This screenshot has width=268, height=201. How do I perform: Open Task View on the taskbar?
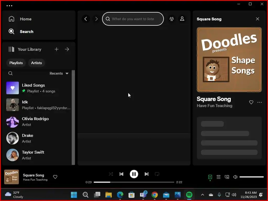tap(97, 195)
